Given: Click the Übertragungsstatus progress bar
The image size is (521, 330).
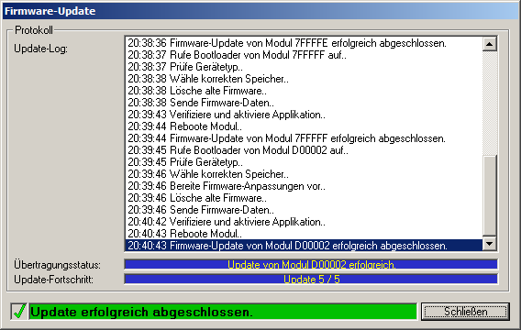Looking at the screenshot, I should pos(311,264).
